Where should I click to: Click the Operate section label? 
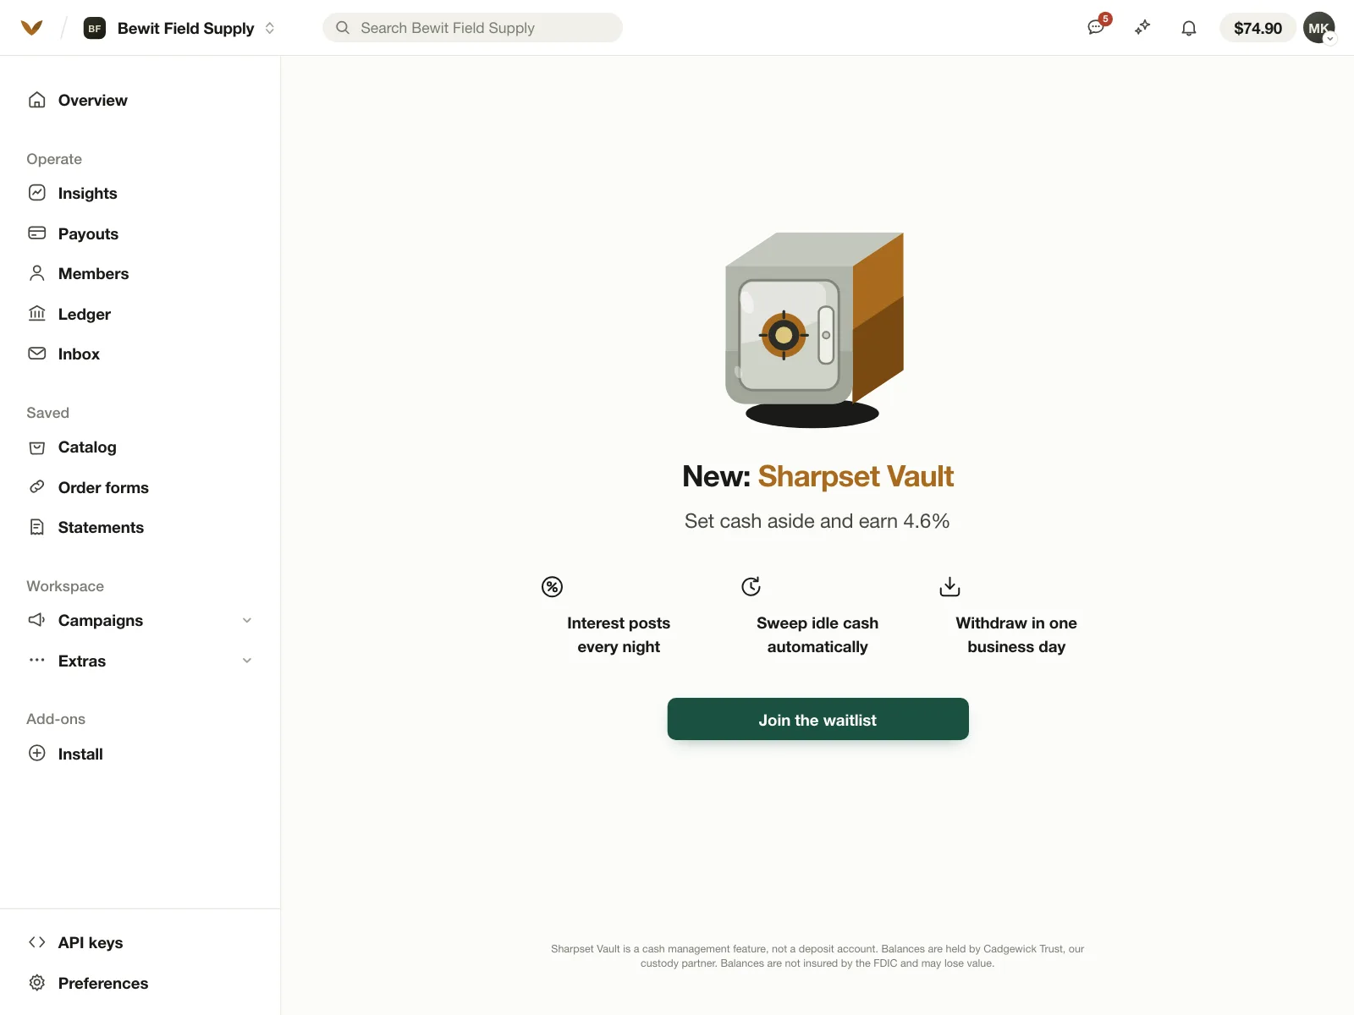[x=54, y=159]
